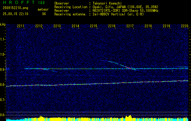Click the 0.9 kHz axis label
Screen dimensions: 191x121
[x=2, y=70]
